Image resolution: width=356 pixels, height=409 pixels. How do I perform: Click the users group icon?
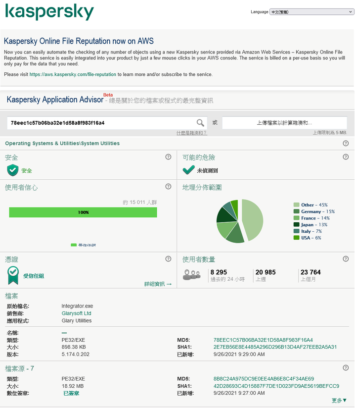[192, 275]
